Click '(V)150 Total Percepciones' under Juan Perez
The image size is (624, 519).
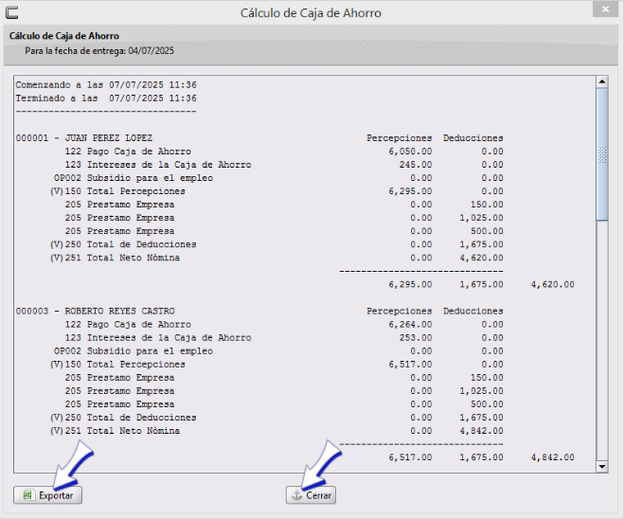pyautogui.click(x=117, y=191)
